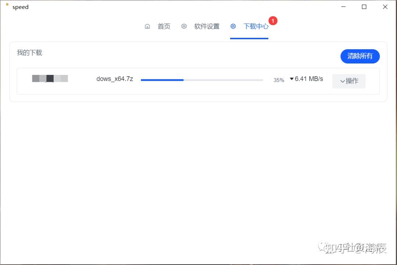397x265 pixels.
Task: Minimize the speed window
Action: (343, 7)
